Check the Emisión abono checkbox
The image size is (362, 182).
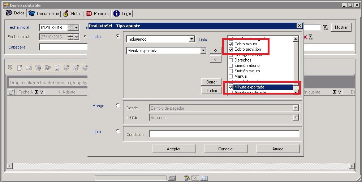[x=231, y=65]
